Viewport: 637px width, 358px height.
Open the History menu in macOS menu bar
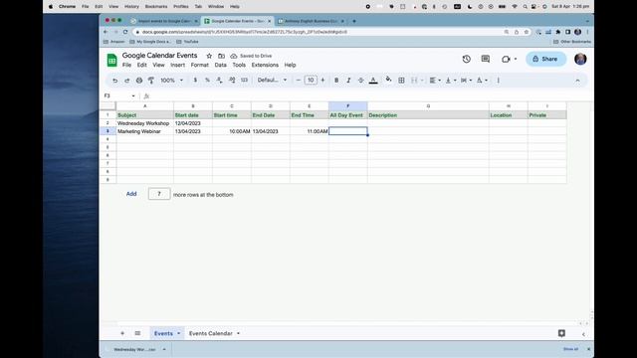coord(131,7)
